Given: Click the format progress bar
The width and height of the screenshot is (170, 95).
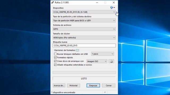Looking at the screenshot, I should tap(84, 73).
